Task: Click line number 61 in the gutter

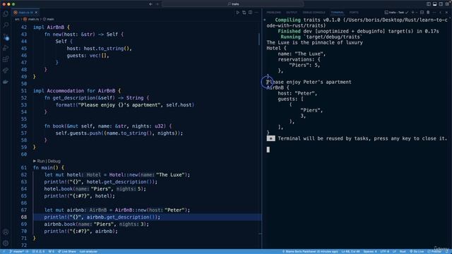Action: 23,168
